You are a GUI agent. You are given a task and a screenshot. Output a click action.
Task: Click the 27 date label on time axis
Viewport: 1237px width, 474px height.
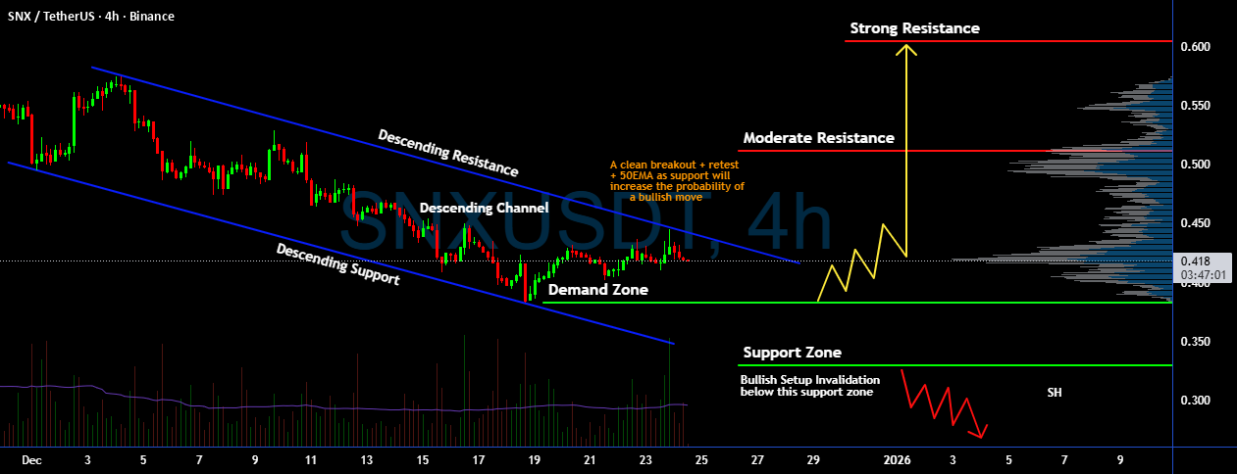click(x=757, y=458)
